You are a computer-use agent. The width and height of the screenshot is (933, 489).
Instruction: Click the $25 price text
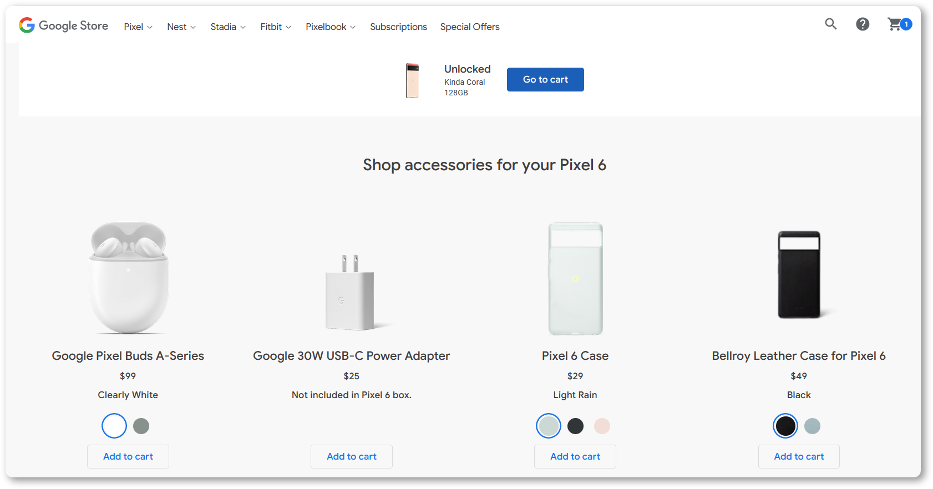click(x=352, y=376)
